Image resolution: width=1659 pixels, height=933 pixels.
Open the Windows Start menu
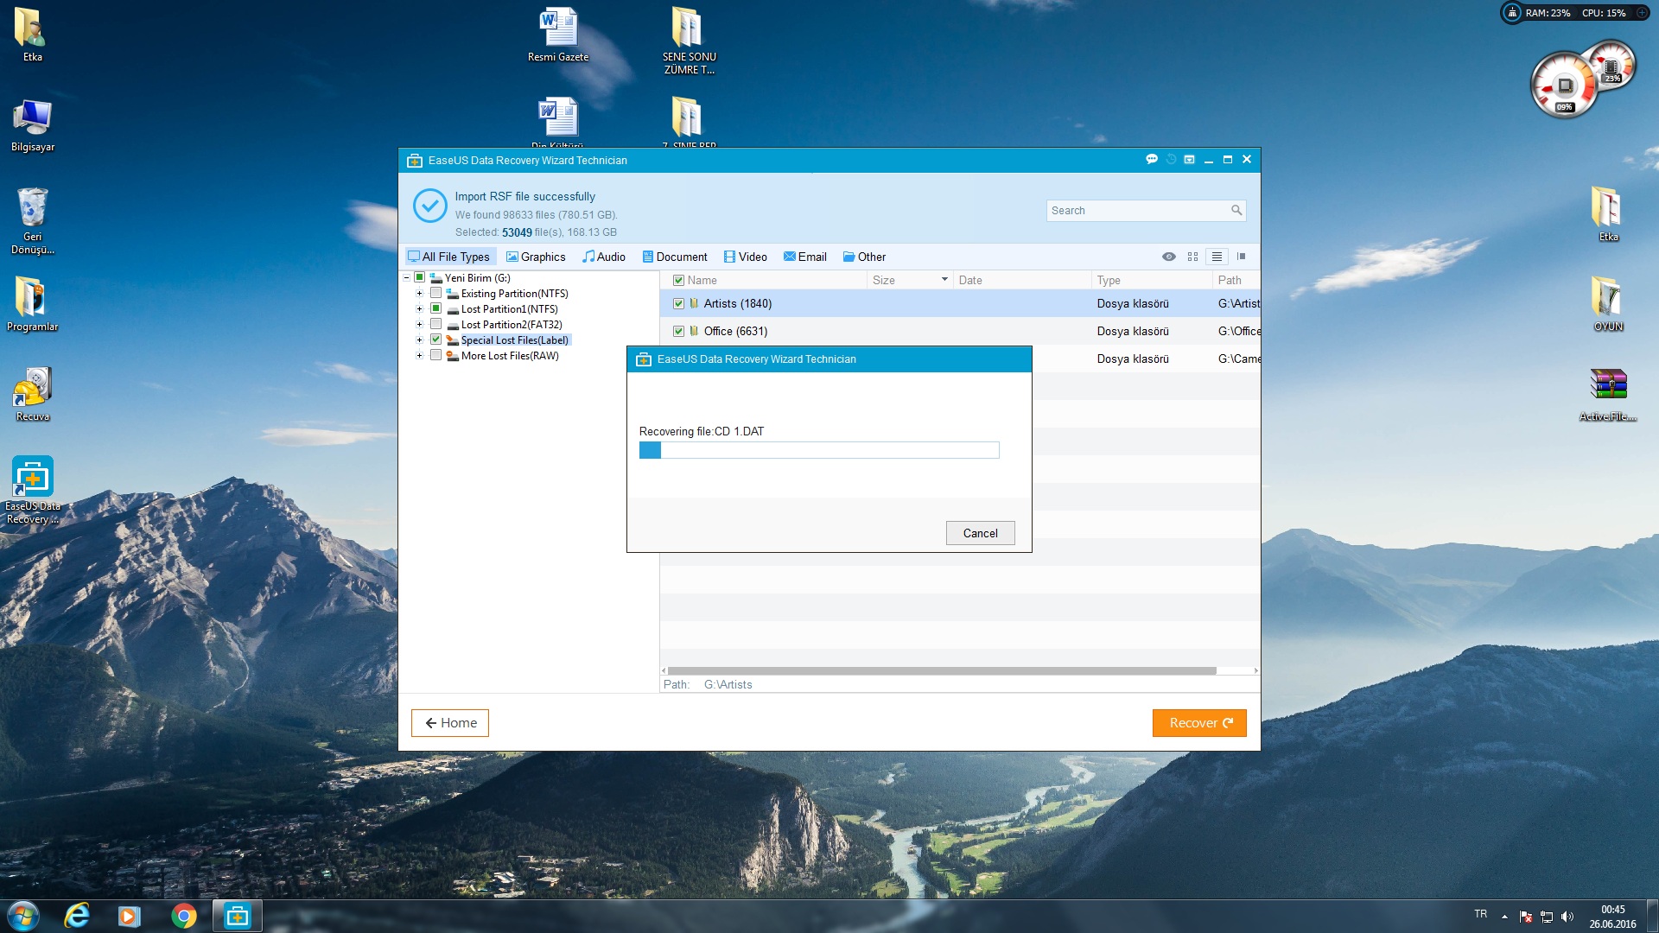click(23, 916)
